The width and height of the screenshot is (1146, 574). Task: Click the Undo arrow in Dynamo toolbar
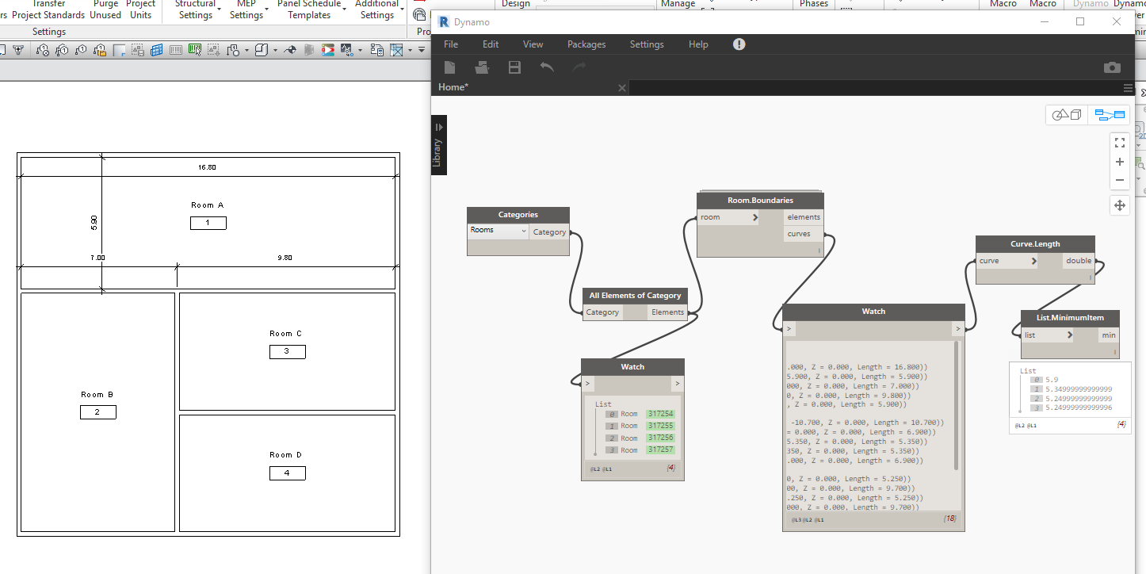pos(547,67)
